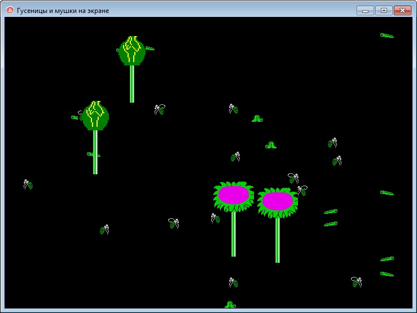
Task: Click the fly in the bottom-right corner area
Action: coord(357,282)
